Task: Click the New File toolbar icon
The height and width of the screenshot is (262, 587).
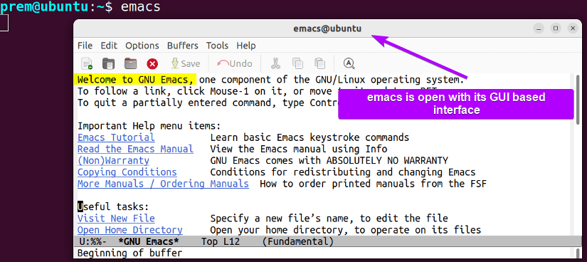Action: tap(87, 63)
